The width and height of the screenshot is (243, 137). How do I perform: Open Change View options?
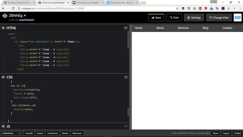coord(219,18)
